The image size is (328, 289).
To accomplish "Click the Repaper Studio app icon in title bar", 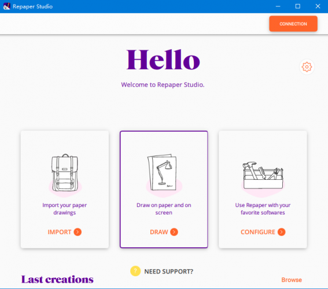I will [x=7, y=6].
